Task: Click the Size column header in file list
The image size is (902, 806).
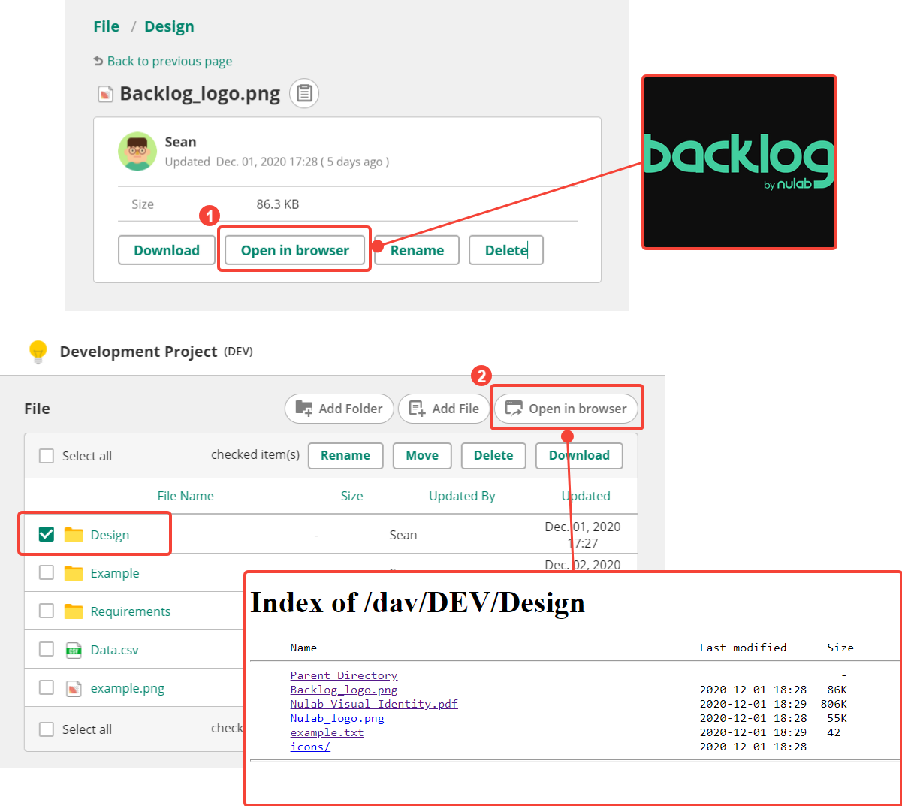Action: [351, 496]
